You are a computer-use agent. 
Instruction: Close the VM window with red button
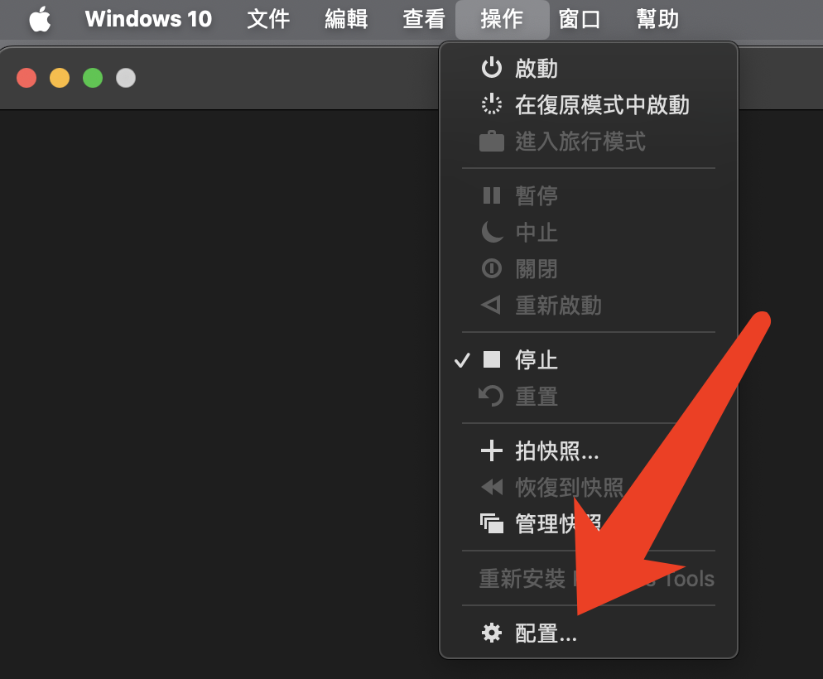coord(26,78)
